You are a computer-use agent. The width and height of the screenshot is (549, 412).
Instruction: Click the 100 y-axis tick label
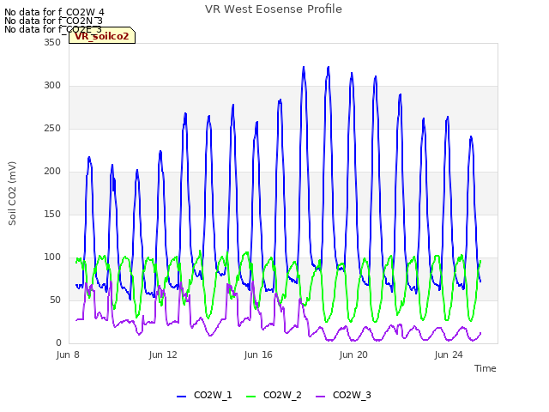click(52, 257)
